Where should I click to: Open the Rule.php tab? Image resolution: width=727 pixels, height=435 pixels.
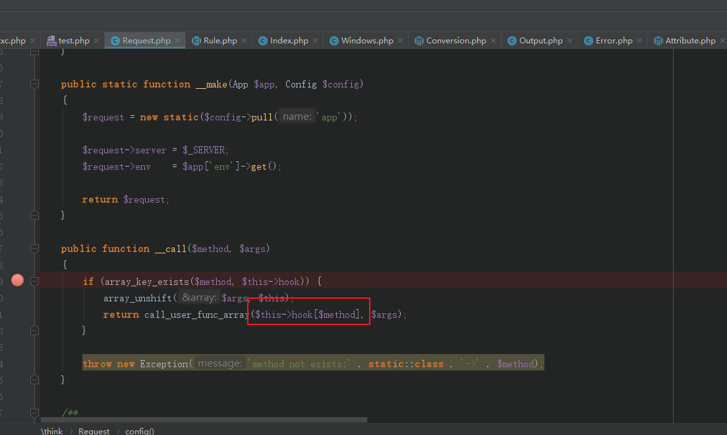(219, 41)
